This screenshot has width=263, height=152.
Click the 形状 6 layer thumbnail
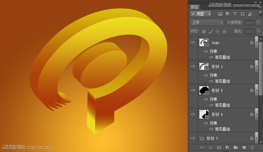click(204, 114)
